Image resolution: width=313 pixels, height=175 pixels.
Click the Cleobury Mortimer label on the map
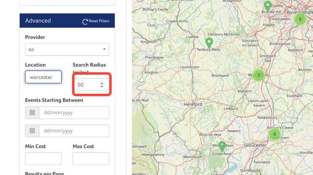click(x=224, y=34)
